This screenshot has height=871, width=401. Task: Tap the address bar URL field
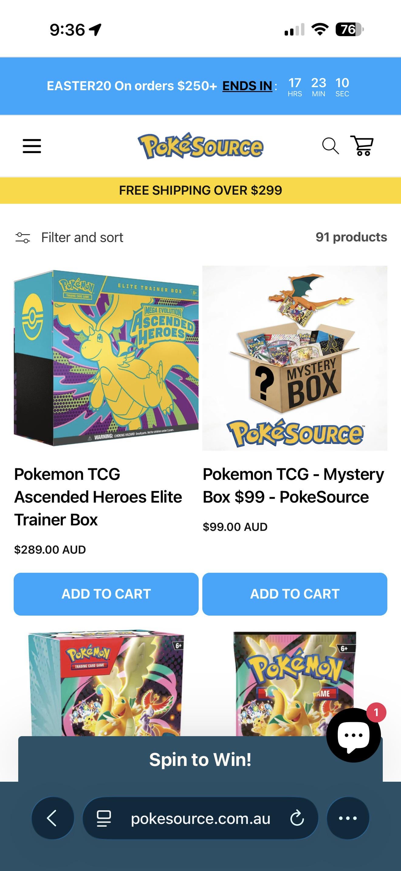200,818
